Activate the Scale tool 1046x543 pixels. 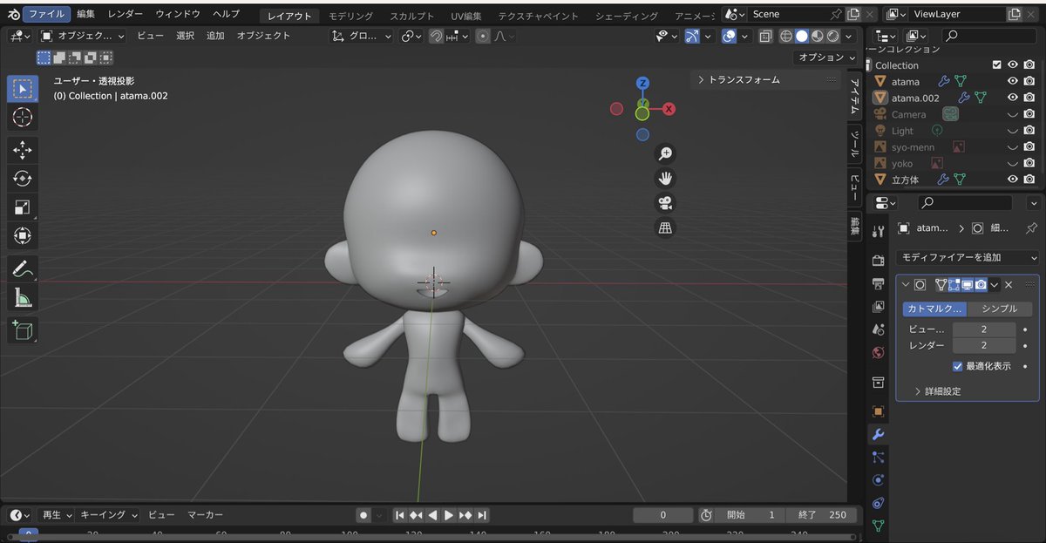[x=23, y=207]
